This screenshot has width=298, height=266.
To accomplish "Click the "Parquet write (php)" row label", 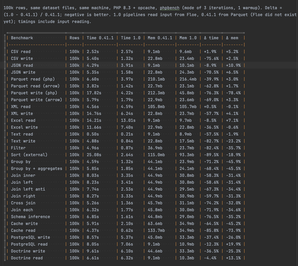I will pos(34,93).
